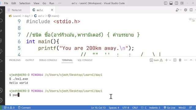Split the editor to the right
This screenshot has width=196, height=110.
(191, 10)
